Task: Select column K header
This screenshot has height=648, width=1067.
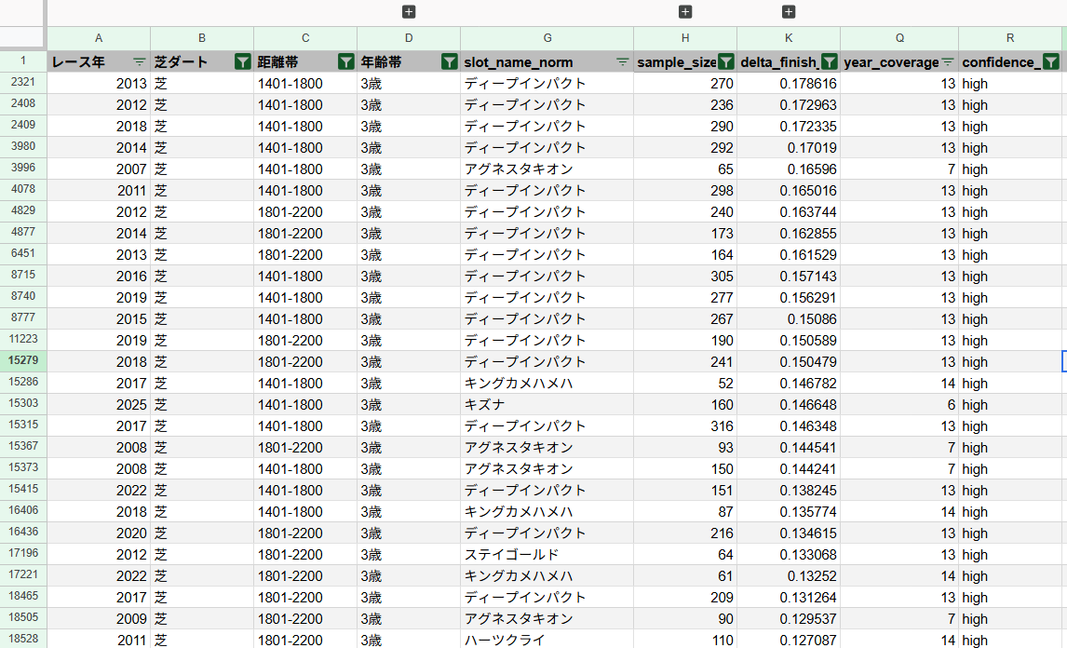Action: [789, 38]
